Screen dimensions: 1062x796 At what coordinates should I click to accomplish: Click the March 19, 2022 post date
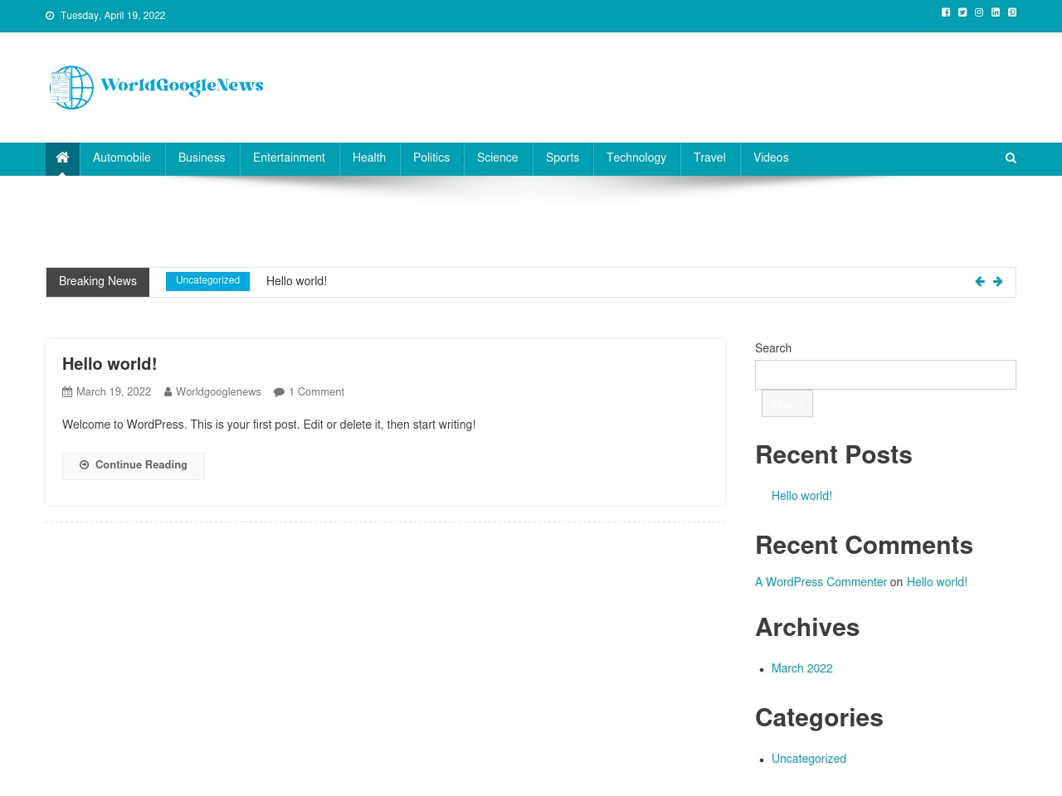coord(114,392)
